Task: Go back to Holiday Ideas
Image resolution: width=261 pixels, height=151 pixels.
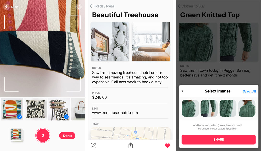Action: [102, 6]
